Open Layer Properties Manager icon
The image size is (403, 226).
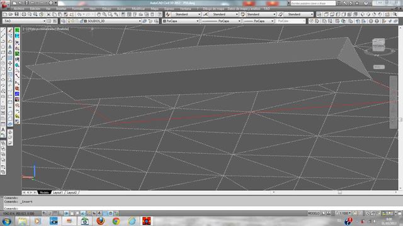64,21
